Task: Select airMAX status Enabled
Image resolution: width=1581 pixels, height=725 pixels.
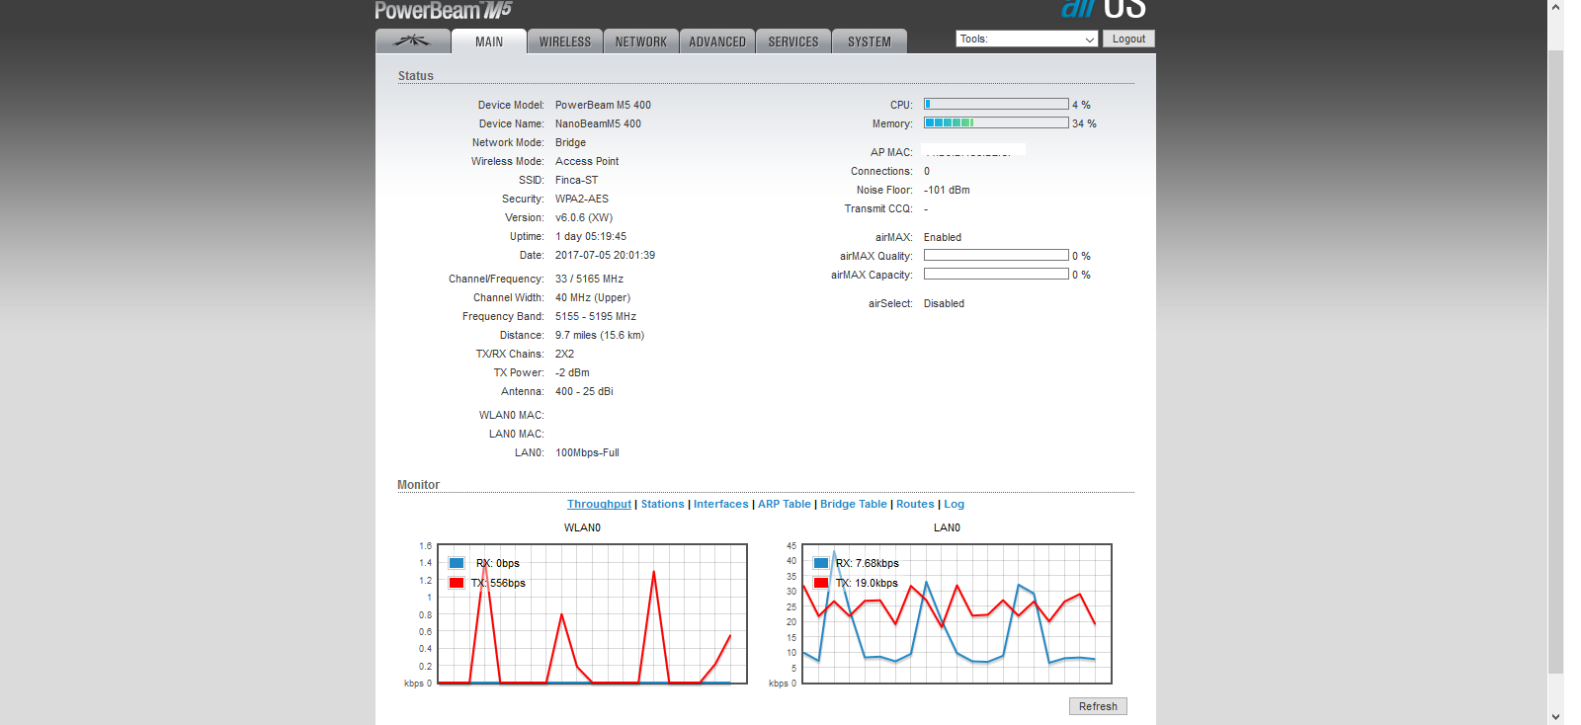Action: click(943, 237)
